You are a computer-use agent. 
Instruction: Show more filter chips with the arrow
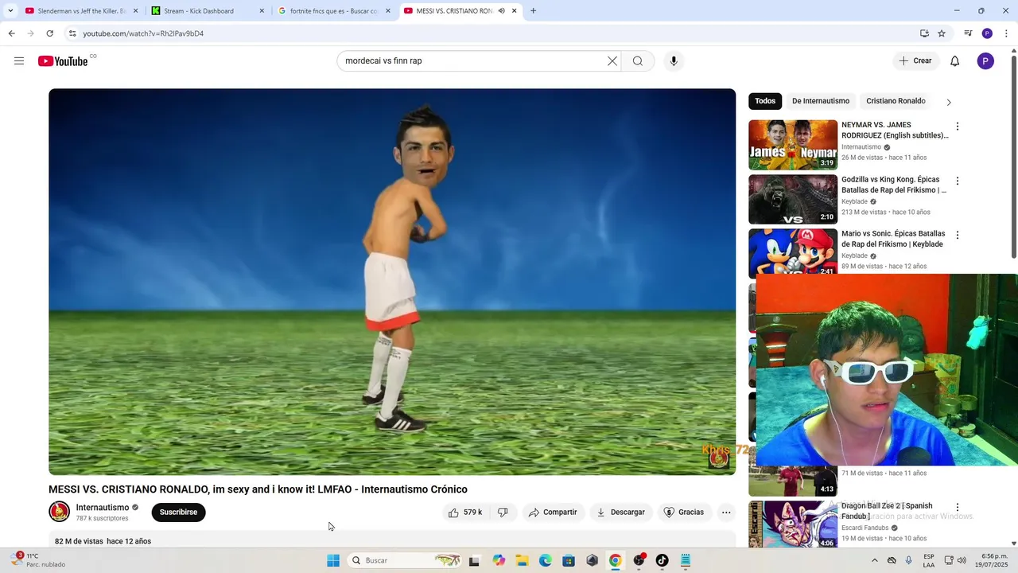pos(948,102)
